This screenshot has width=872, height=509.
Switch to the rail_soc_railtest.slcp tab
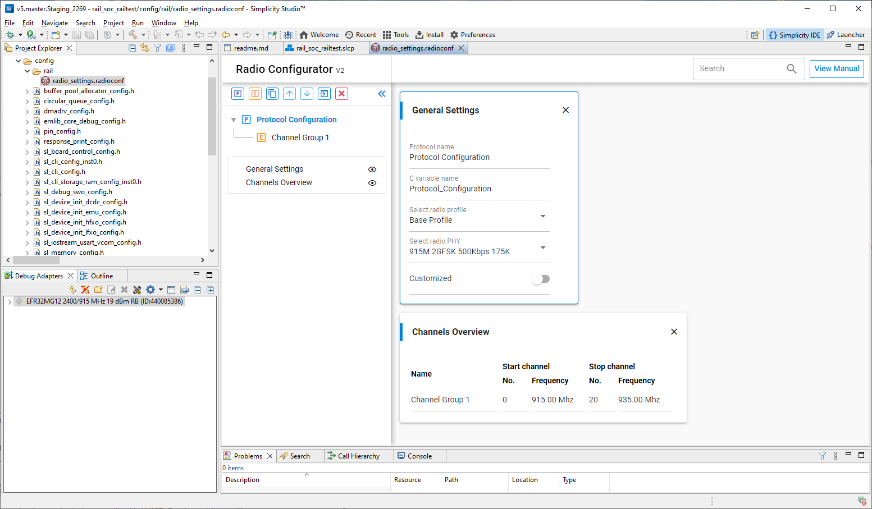(x=325, y=48)
